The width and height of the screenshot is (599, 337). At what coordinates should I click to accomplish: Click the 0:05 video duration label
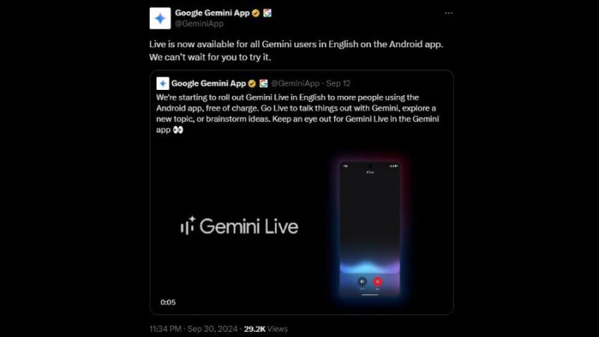tap(168, 303)
